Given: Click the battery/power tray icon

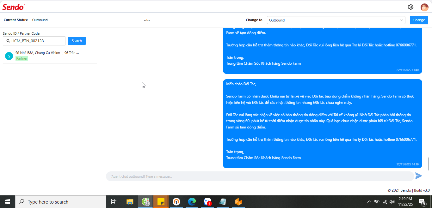Looking at the screenshot, I should pos(377,202).
